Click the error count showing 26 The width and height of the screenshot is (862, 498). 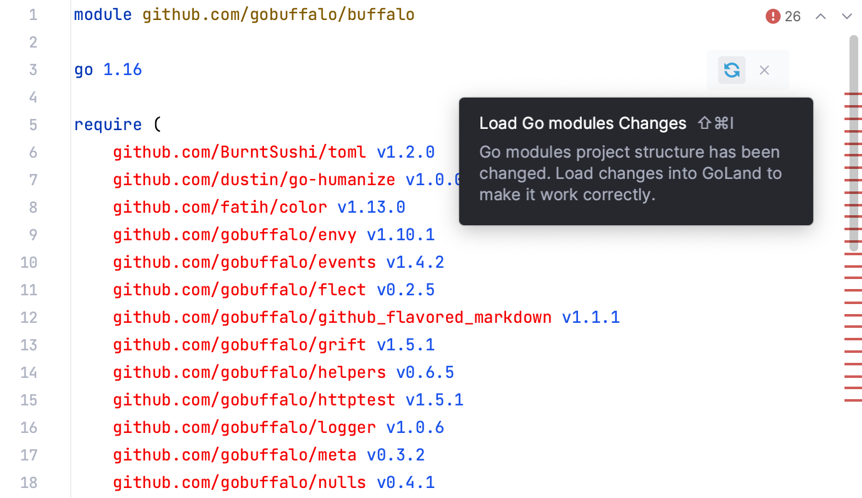(x=792, y=16)
